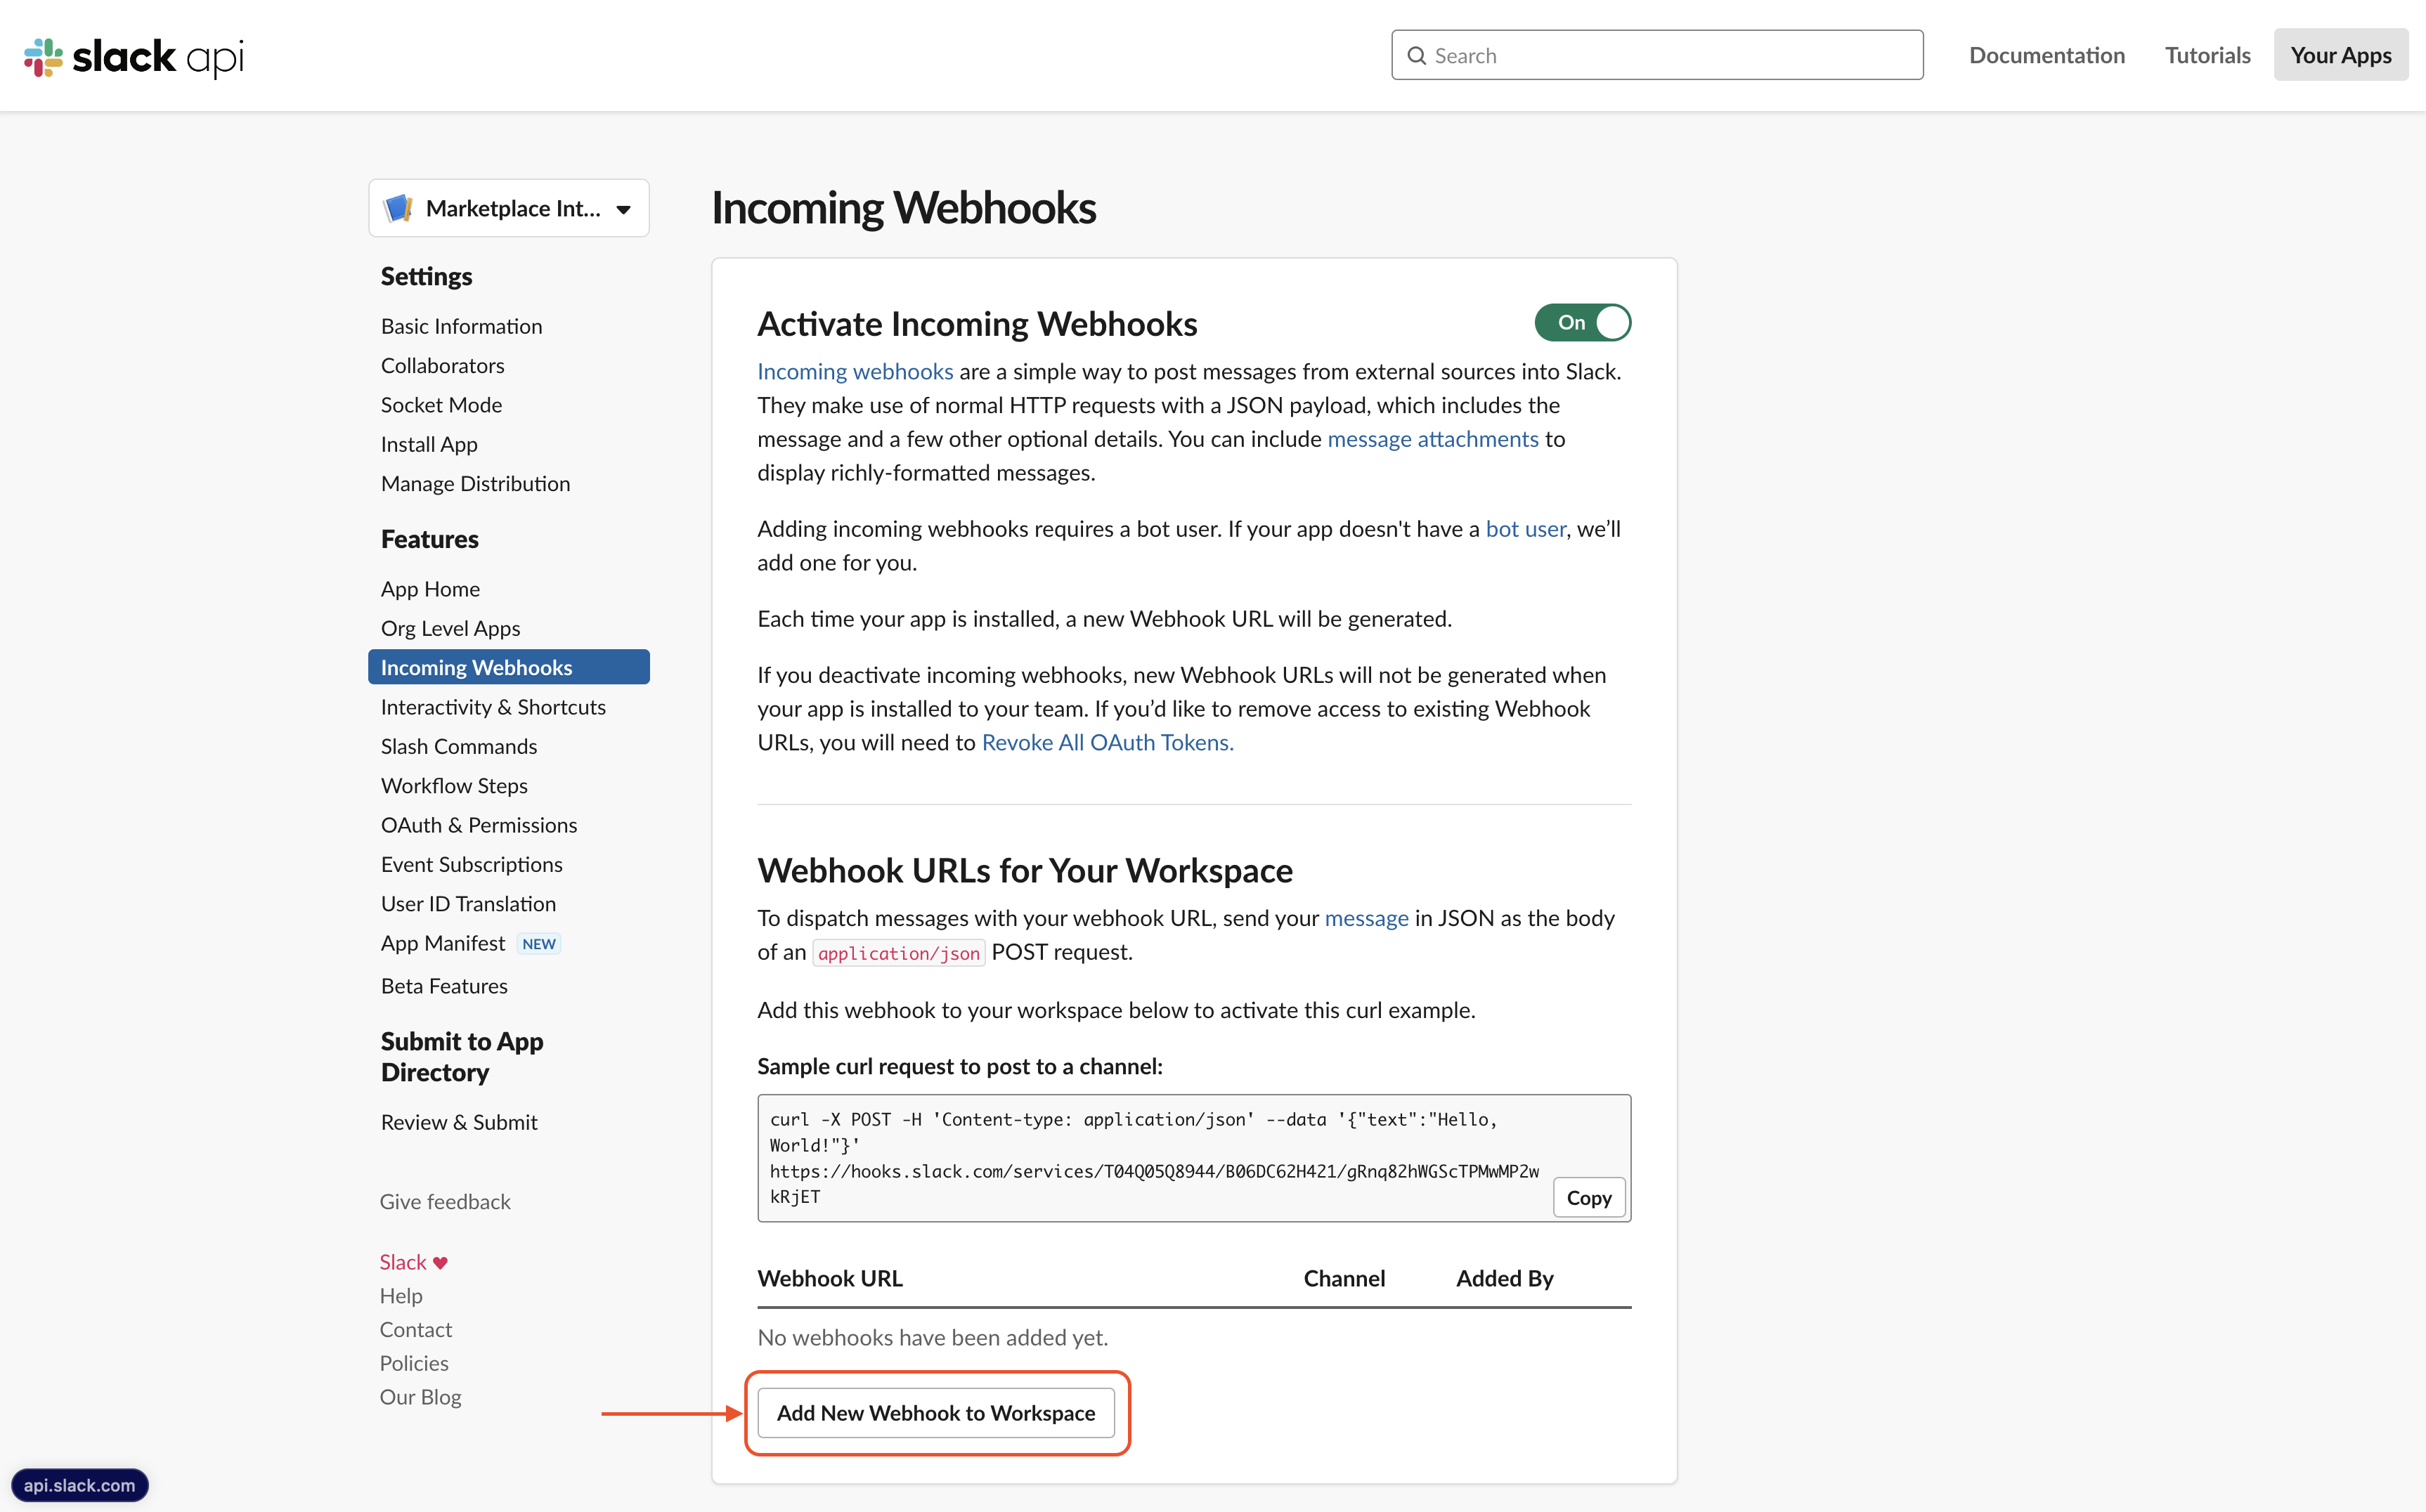Copy the sample curl request
The image size is (2426, 1512).
1588,1197
